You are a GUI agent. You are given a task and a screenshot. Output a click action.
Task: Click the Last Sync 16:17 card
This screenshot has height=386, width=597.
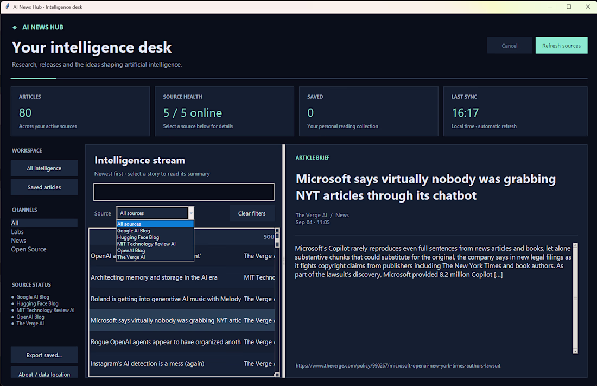tap(515, 111)
